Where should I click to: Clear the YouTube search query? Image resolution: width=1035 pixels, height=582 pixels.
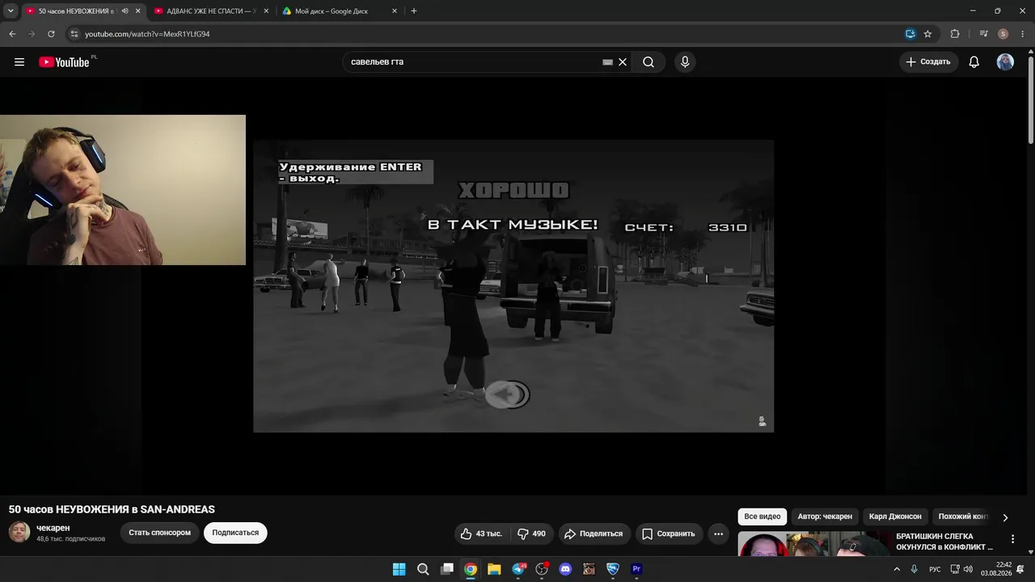[x=623, y=62]
